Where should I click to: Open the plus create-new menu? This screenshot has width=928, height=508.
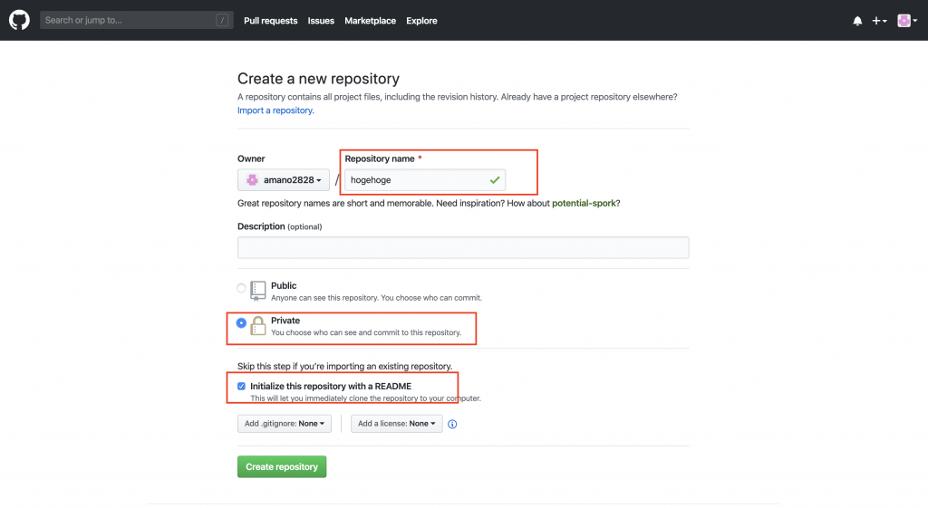pos(879,21)
